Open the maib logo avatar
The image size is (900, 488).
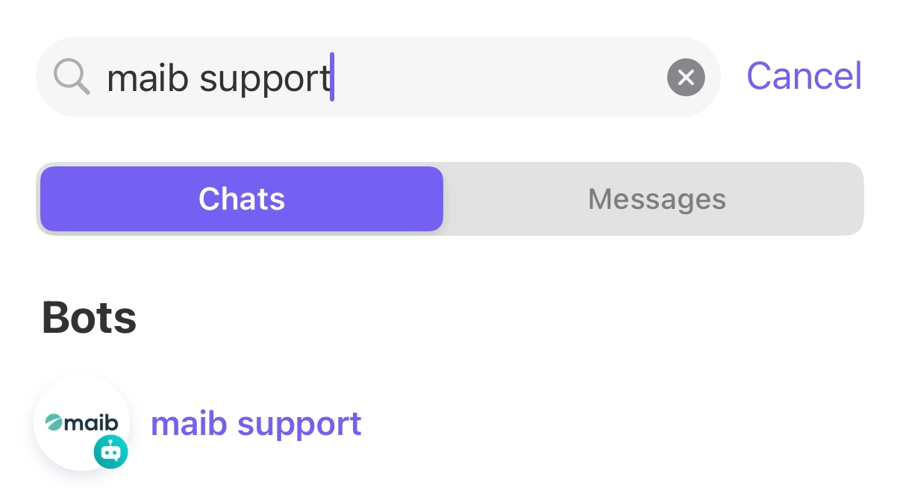81,423
